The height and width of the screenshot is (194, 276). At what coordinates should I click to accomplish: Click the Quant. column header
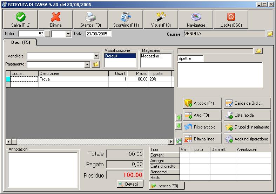pos(118,74)
